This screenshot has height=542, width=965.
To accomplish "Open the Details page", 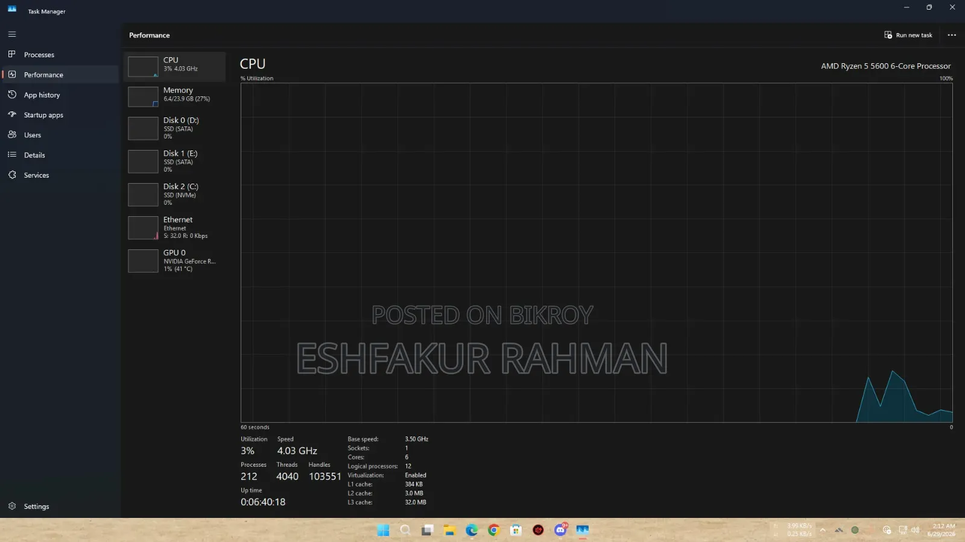I will tap(60, 155).
